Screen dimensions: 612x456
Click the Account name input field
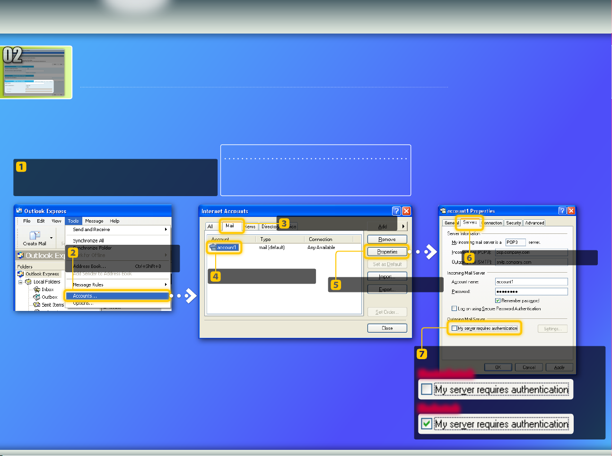click(x=531, y=282)
